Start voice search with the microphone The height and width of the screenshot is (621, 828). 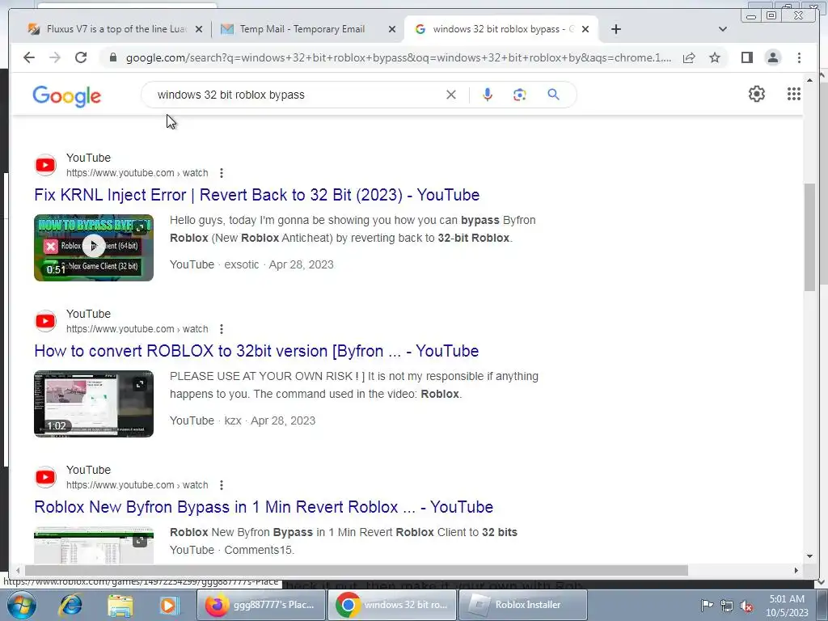(x=488, y=95)
